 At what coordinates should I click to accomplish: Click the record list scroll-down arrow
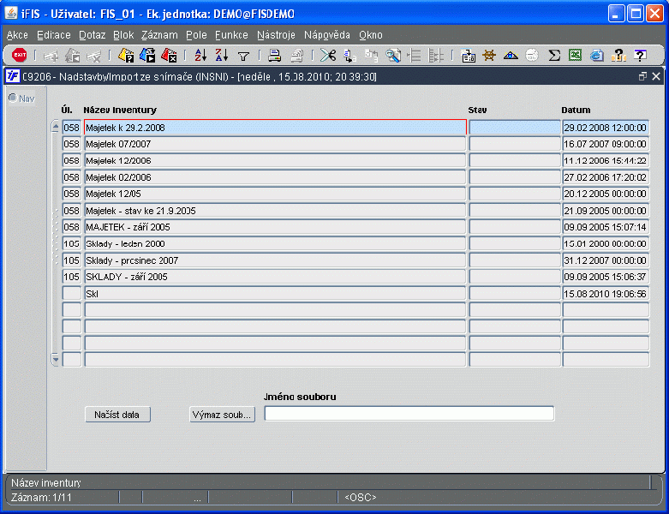point(56,360)
